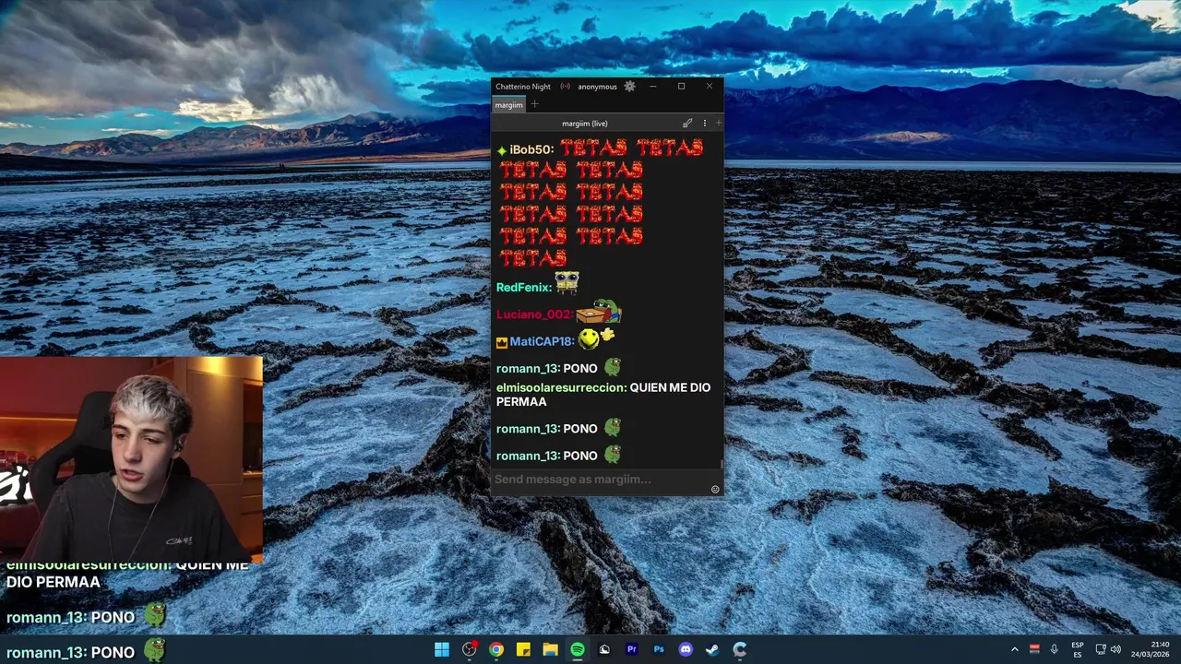Select the margiim channel tab
The width and height of the screenshot is (1181, 664).
(x=508, y=105)
